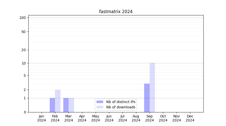Select the 'Oct 2024' x-axis label
Image resolution: width=226 pixels, height=126 pixels.
pos(163,118)
